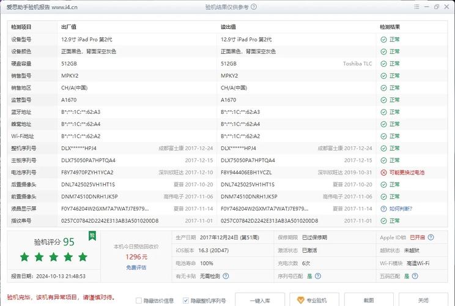Select the 生产日期 2017年12月24日 value
455x306 pixels.
(x=229, y=237)
